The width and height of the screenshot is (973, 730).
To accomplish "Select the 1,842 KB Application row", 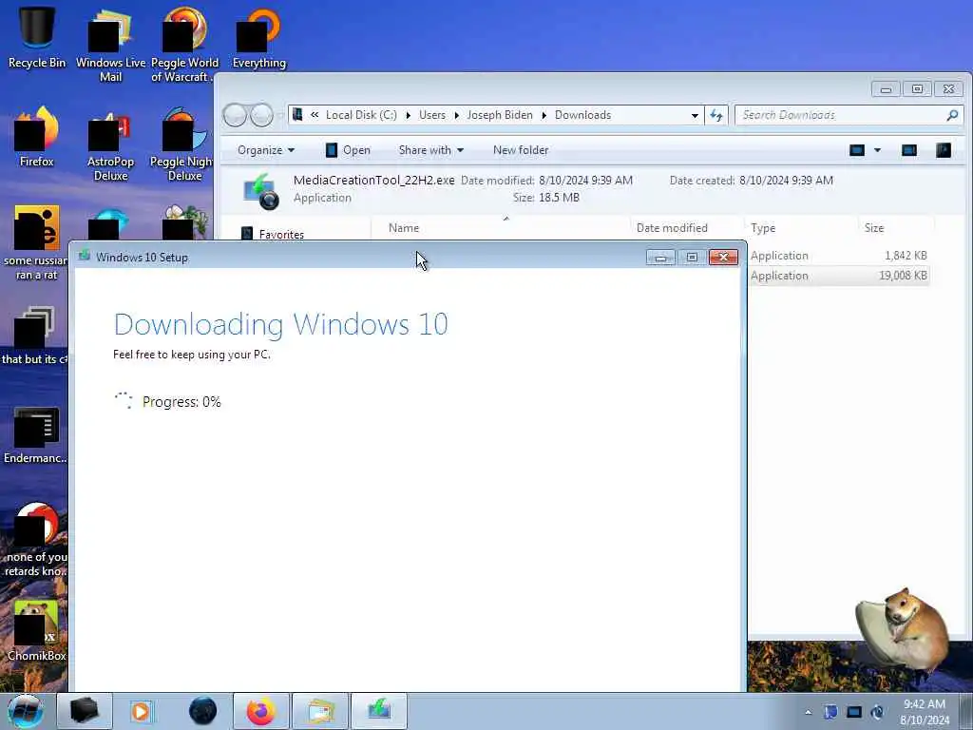I will tap(839, 256).
